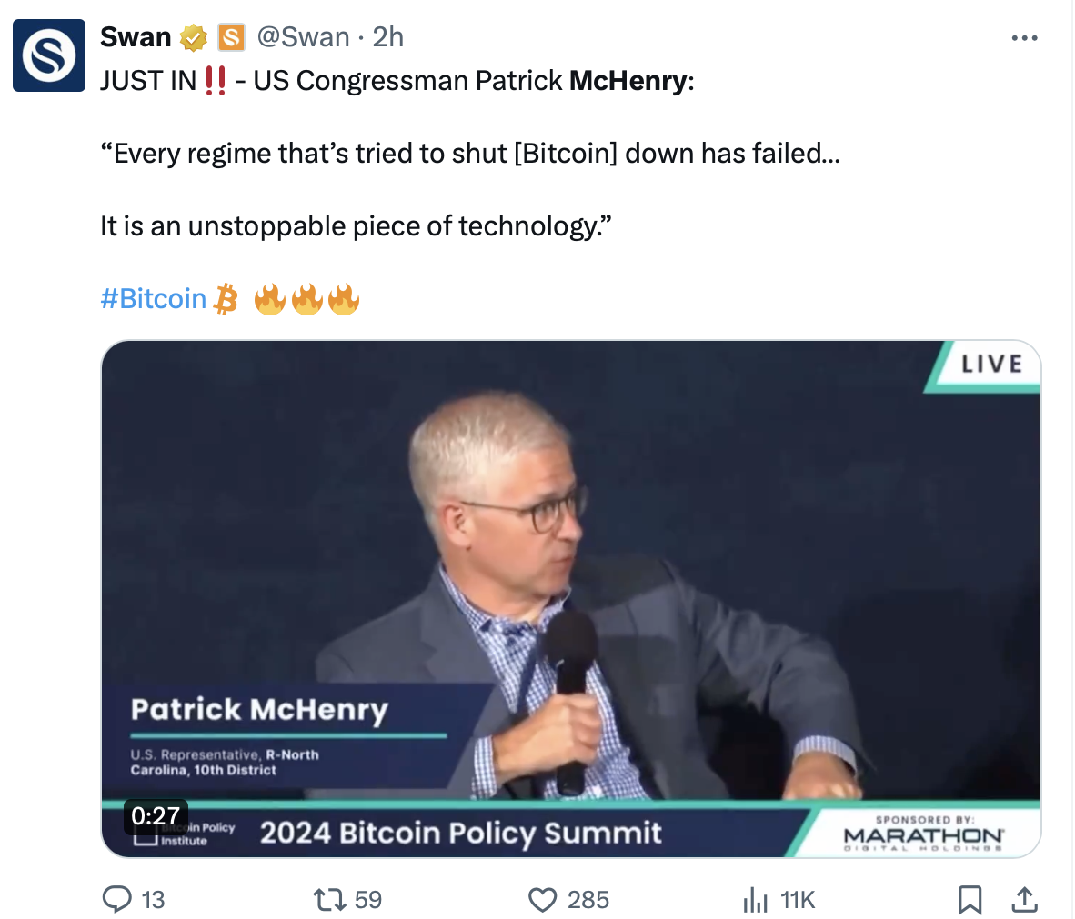Image resolution: width=1075 pixels, height=919 pixels.
Task: Click the 285 likes count
Action: 588,899
